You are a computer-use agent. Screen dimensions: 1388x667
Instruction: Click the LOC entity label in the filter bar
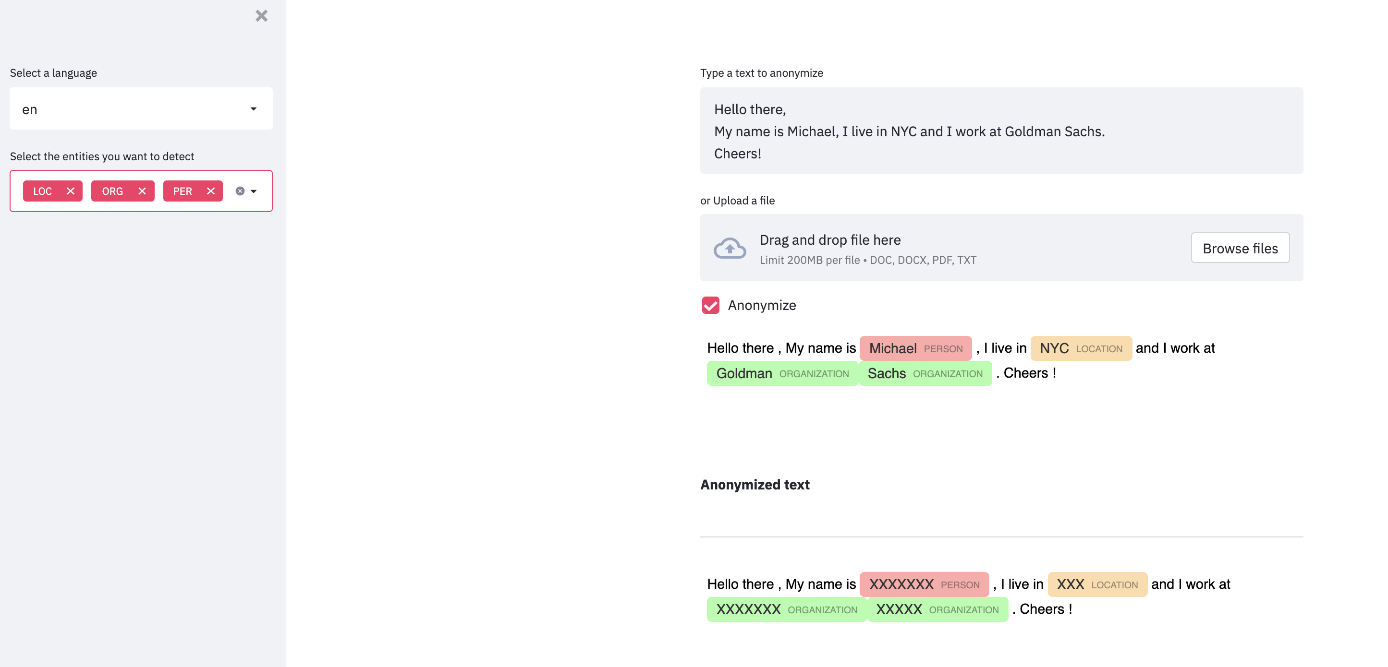42,190
